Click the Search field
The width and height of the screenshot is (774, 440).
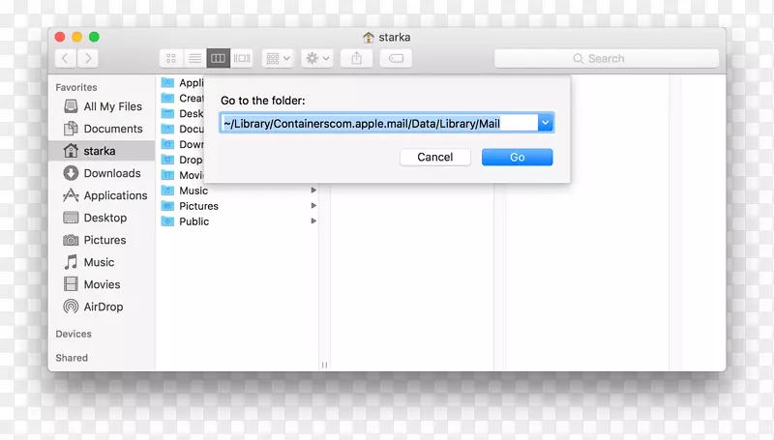click(607, 58)
